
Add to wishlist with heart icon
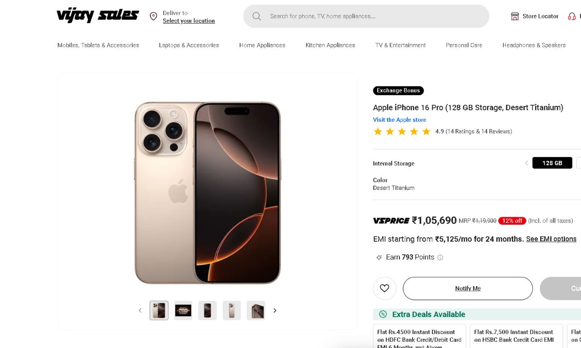(384, 289)
